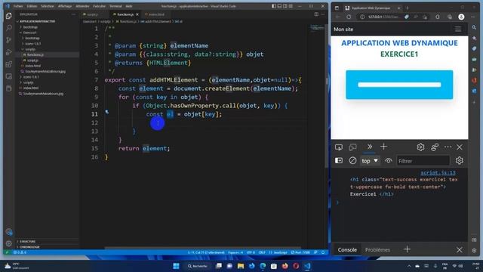Open Run and Debug in VS Code activity bar

tap(8, 52)
